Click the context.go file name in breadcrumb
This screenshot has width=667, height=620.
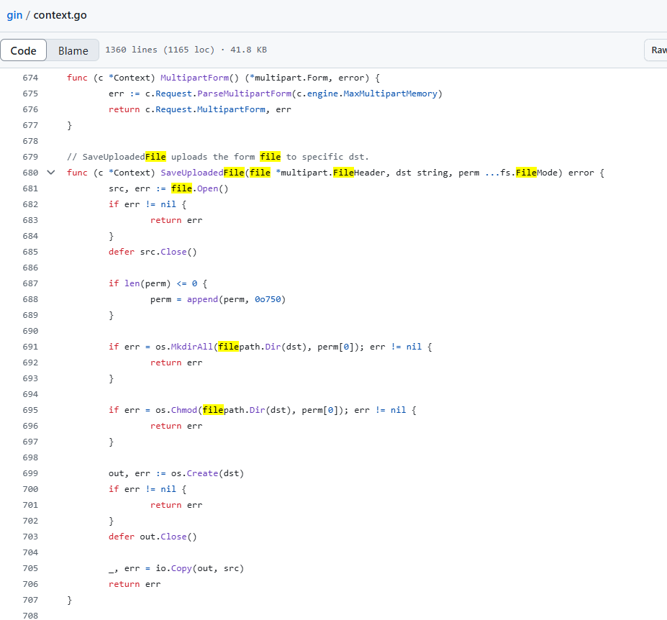tap(60, 15)
